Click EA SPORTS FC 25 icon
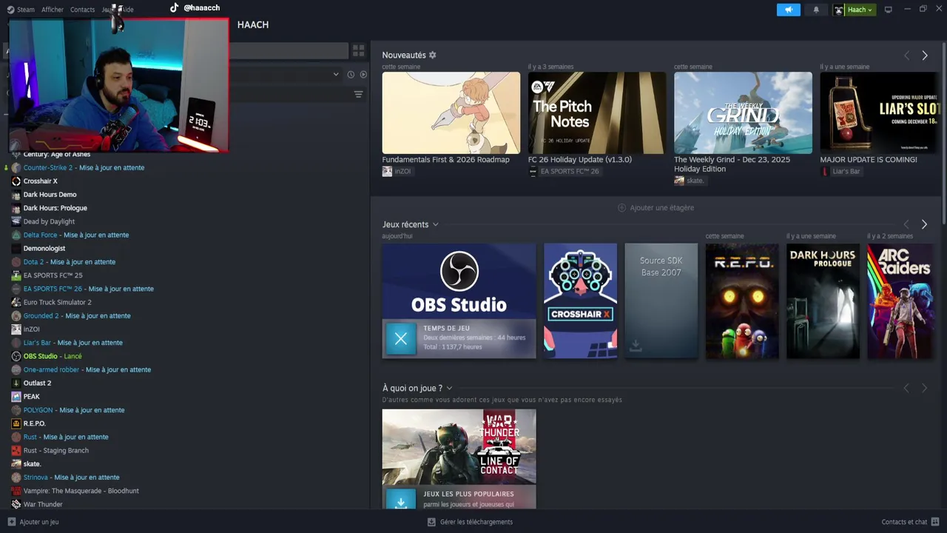Screen dimensions: 947x533 pos(16,275)
